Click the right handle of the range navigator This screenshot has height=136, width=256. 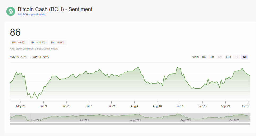click(250, 117)
